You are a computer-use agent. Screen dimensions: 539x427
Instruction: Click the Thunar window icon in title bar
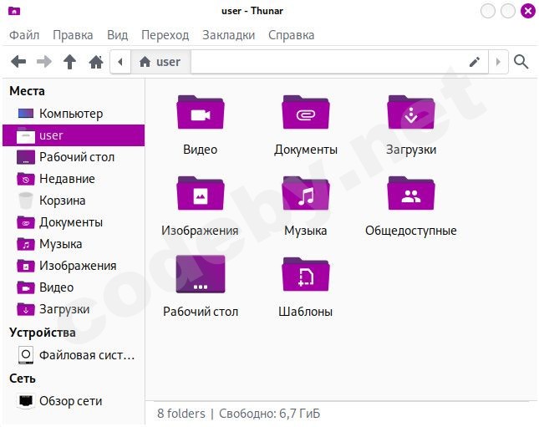14,12
